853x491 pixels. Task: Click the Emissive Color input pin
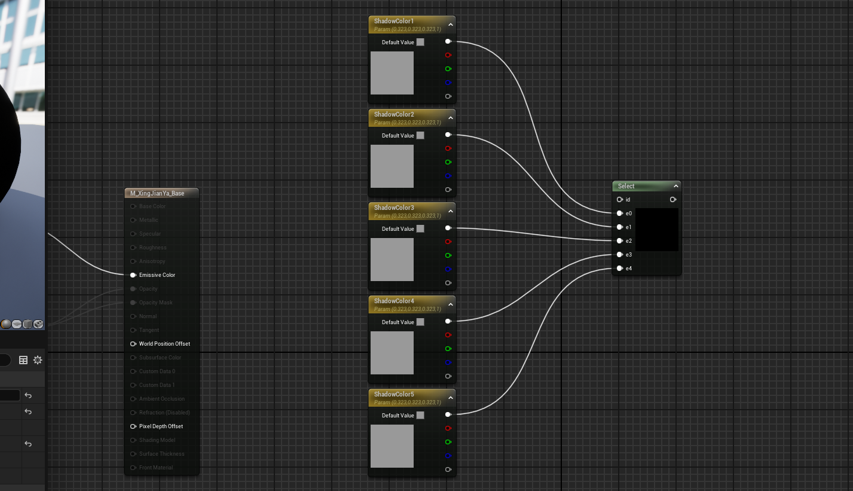(133, 275)
